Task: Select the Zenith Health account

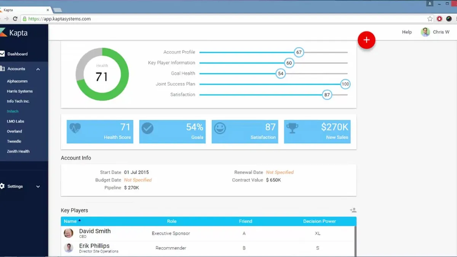Action: (x=18, y=151)
